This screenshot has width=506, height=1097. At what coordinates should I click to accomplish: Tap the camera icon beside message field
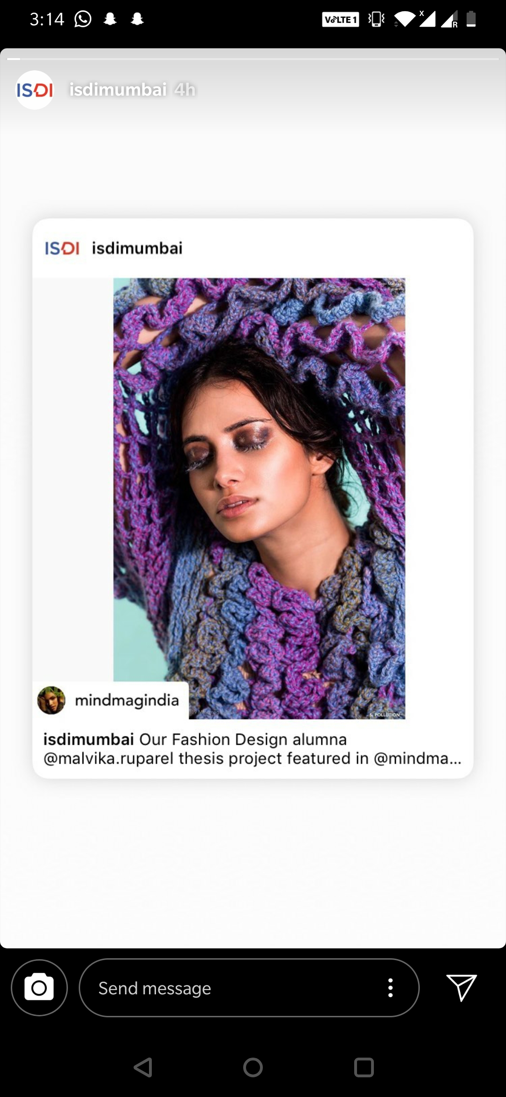[x=39, y=988]
